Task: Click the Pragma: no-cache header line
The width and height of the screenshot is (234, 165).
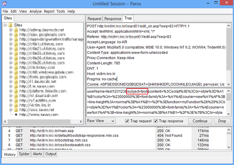Action: [x=102, y=79]
